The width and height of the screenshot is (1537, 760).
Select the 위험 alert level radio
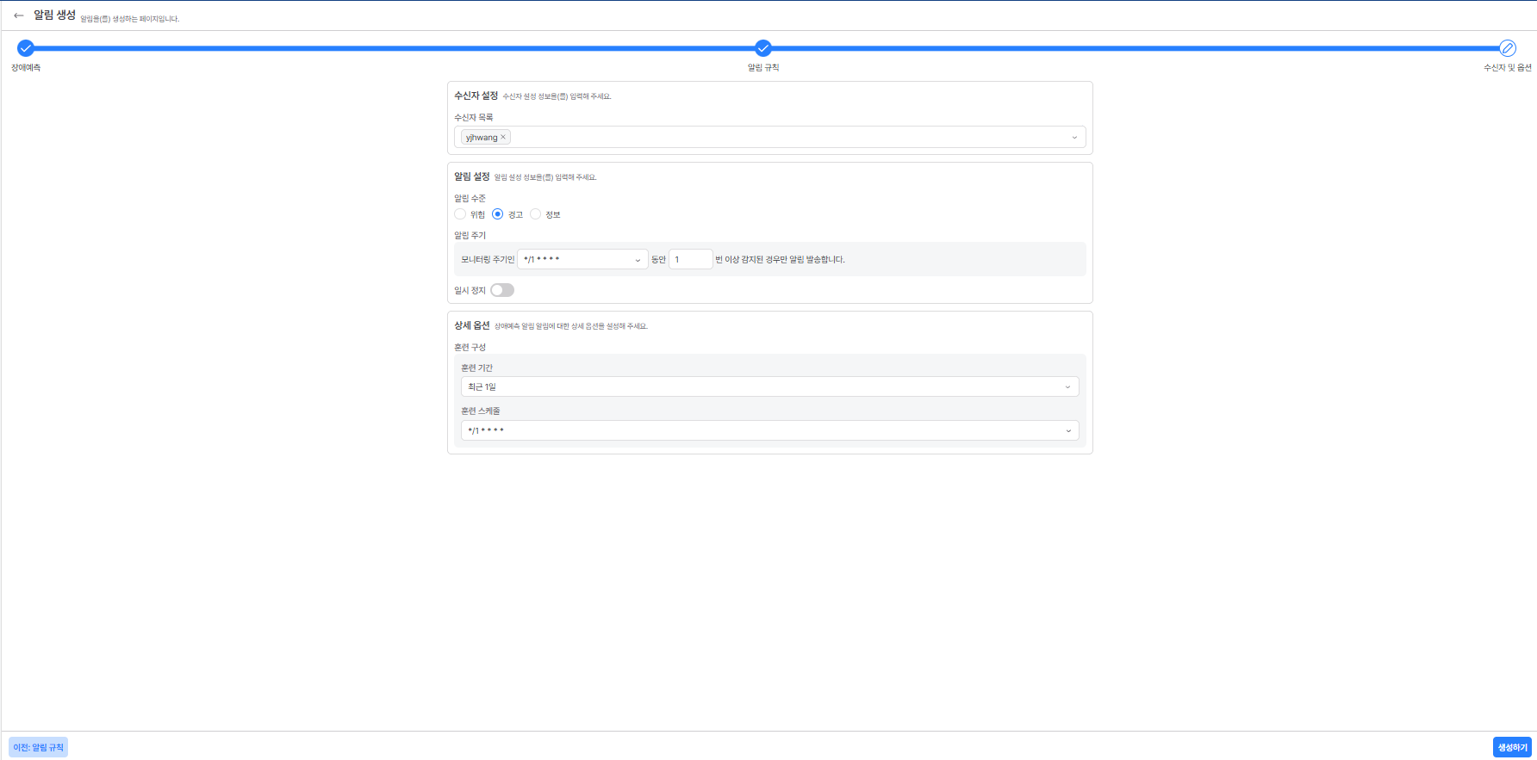coord(460,214)
